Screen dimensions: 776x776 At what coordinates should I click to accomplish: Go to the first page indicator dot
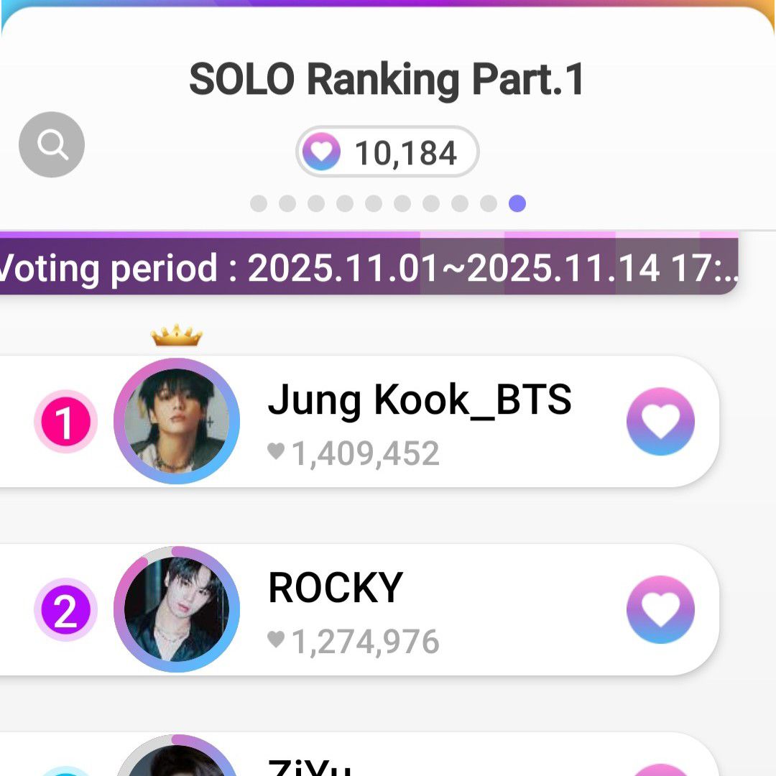[x=259, y=204]
